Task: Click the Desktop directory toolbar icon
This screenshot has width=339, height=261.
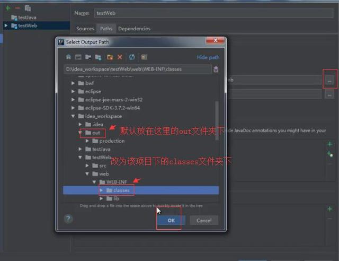Action: 78,57
